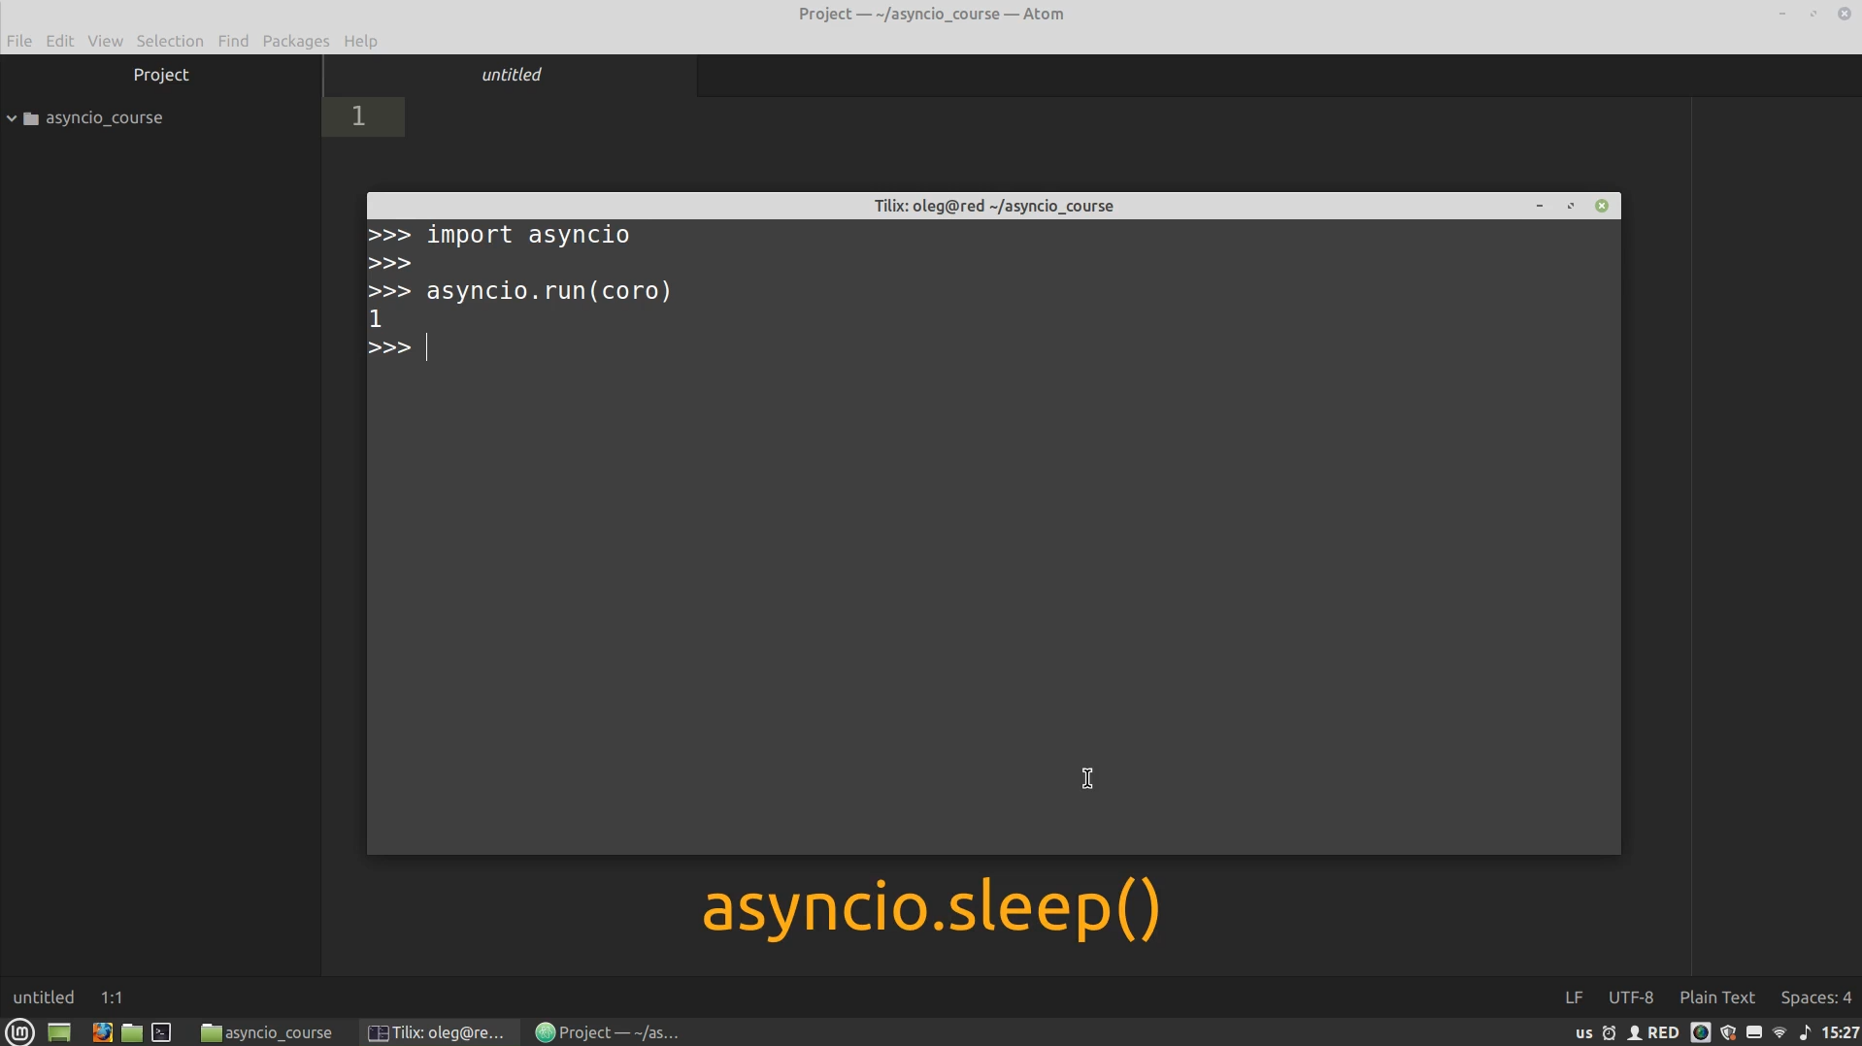Open the Wi-Fi network tray icon
The height and width of the screenshot is (1046, 1862).
click(x=1779, y=1032)
